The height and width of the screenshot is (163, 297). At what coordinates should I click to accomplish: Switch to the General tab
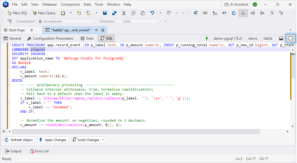(12, 38)
